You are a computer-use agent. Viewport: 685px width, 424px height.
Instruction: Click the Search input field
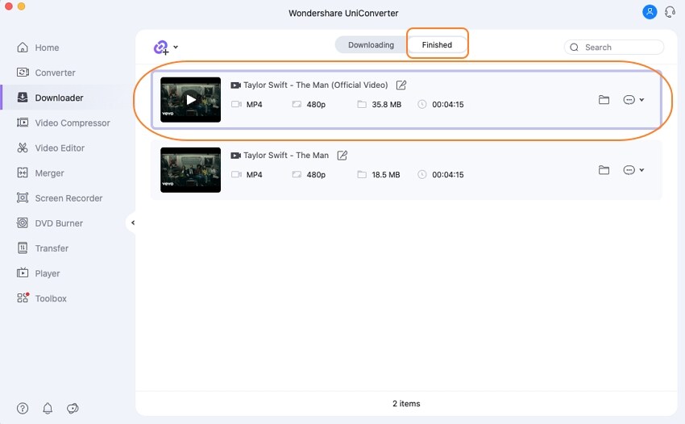tap(614, 48)
